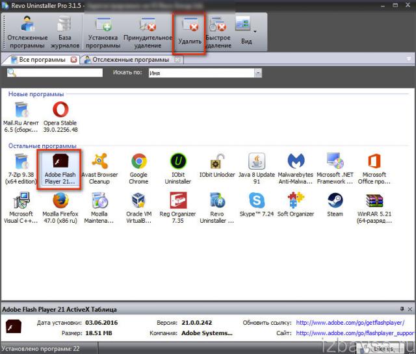Close the Все программы tab

73,60
